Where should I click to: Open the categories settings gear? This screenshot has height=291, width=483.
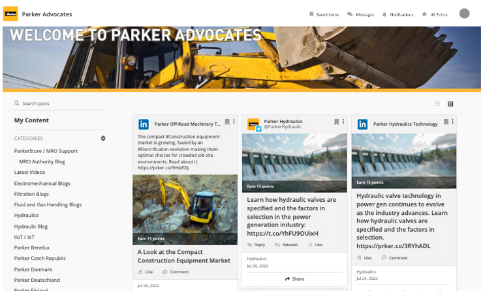point(103,139)
